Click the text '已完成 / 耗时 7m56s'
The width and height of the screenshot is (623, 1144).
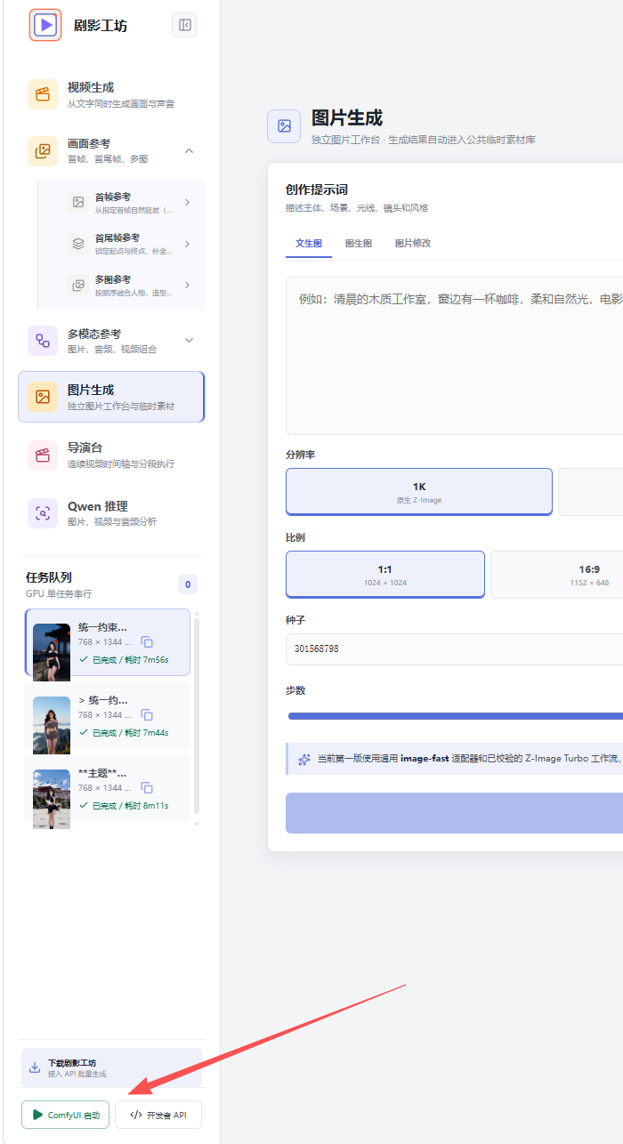tap(130, 660)
